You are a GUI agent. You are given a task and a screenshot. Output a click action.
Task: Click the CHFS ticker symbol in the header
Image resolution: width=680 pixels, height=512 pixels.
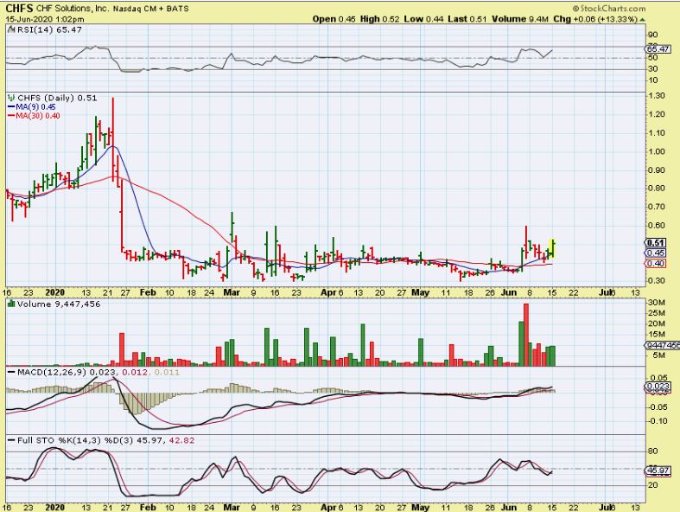[x=20, y=9]
